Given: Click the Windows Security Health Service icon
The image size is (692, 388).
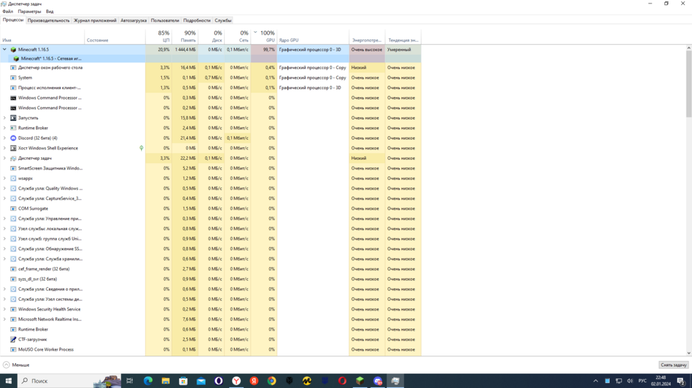Looking at the screenshot, I should coord(13,310).
